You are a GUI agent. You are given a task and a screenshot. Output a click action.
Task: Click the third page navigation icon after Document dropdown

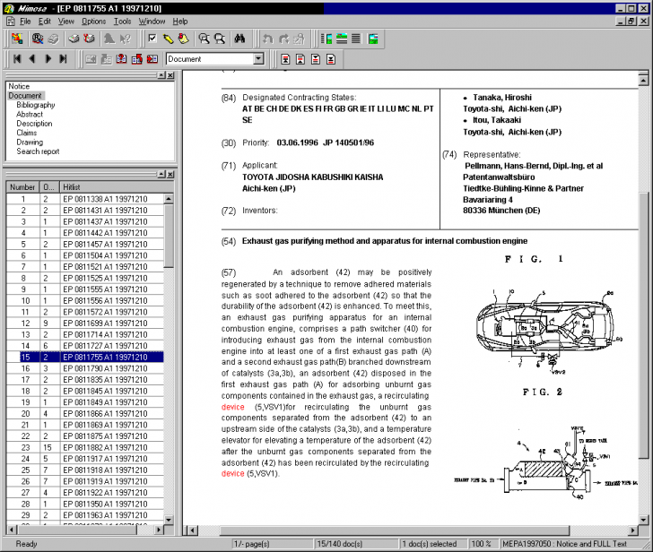click(x=316, y=59)
